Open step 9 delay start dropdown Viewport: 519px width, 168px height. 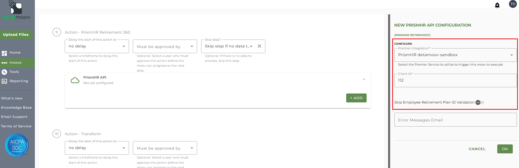(97, 46)
